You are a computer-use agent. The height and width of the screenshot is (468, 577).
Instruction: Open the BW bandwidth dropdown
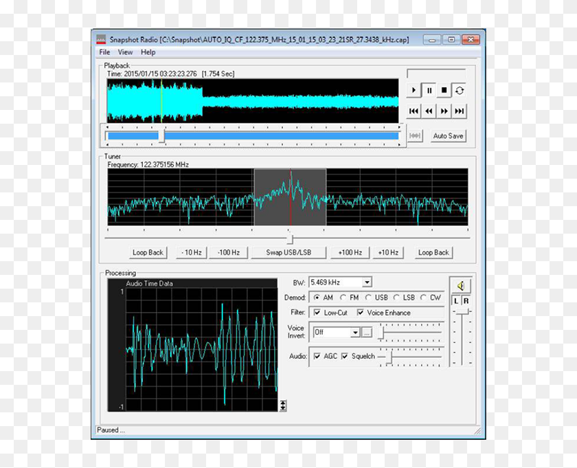pos(367,282)
